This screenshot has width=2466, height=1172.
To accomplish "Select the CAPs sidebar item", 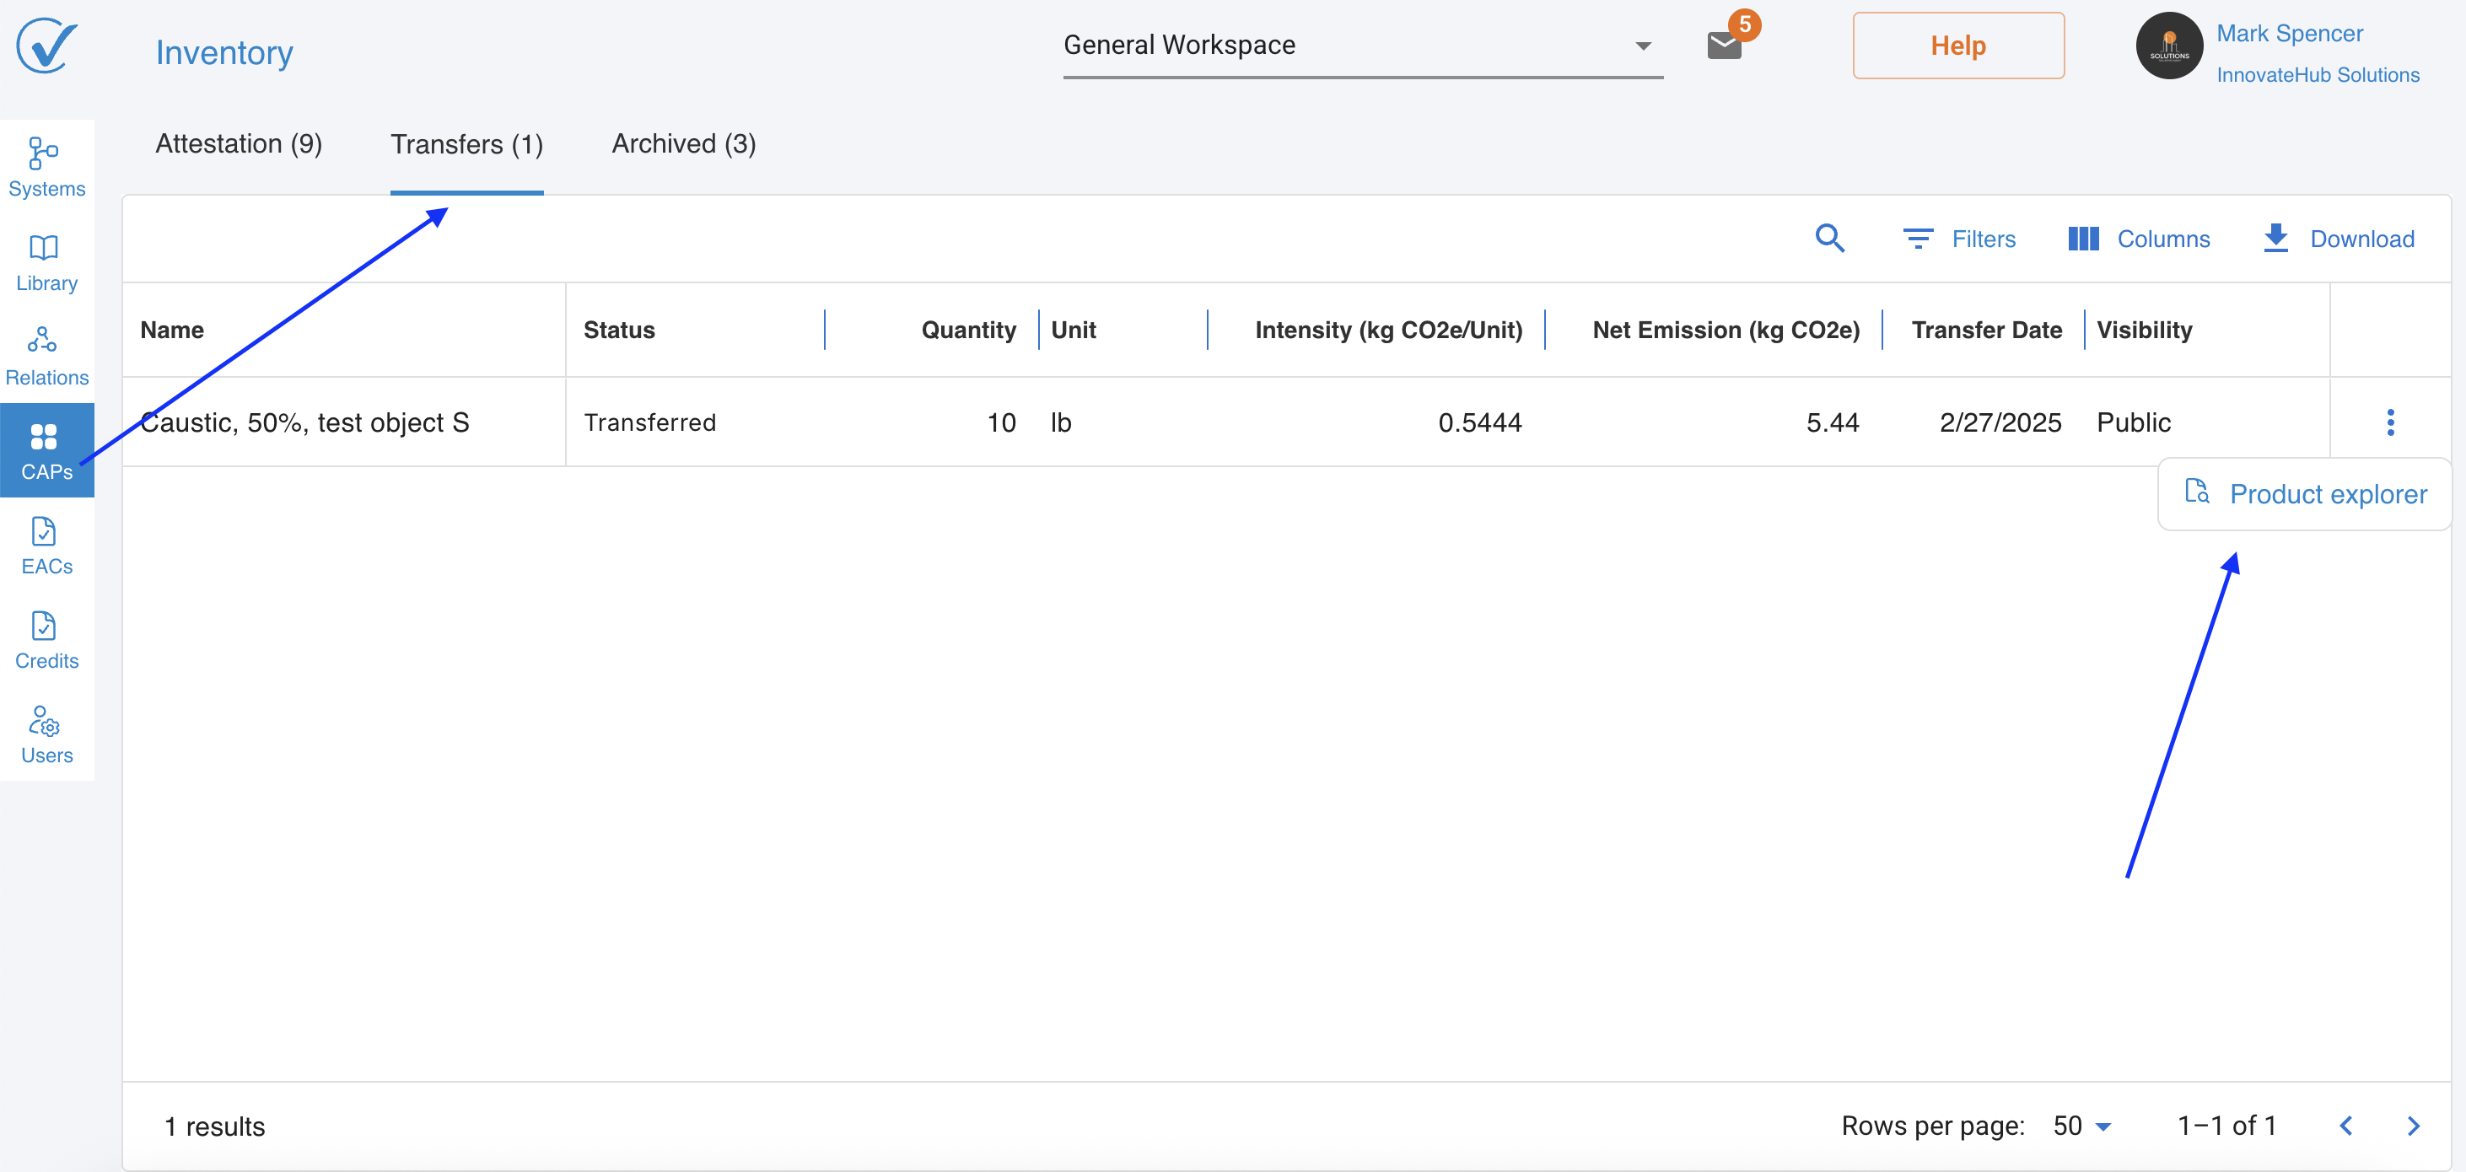I will pos(46,449).
